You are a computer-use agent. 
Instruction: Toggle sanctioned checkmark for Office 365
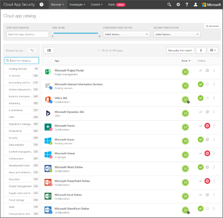point(201,98)
